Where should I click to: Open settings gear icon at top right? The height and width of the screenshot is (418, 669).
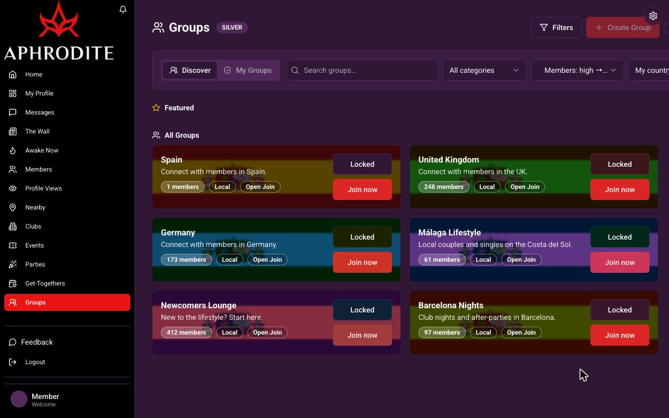tap(653, 16)
